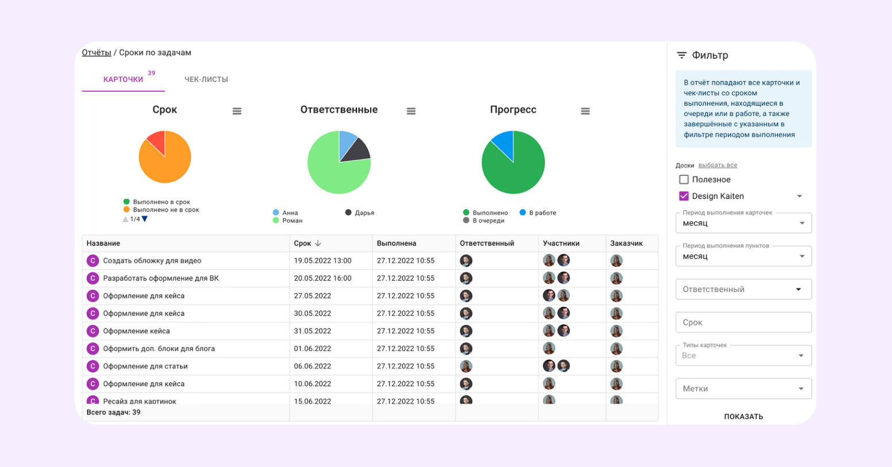Open the Ответственные chart menu icon
This screenshot has width=892, height=467.
pyautogui.click(x=411, y=111)
